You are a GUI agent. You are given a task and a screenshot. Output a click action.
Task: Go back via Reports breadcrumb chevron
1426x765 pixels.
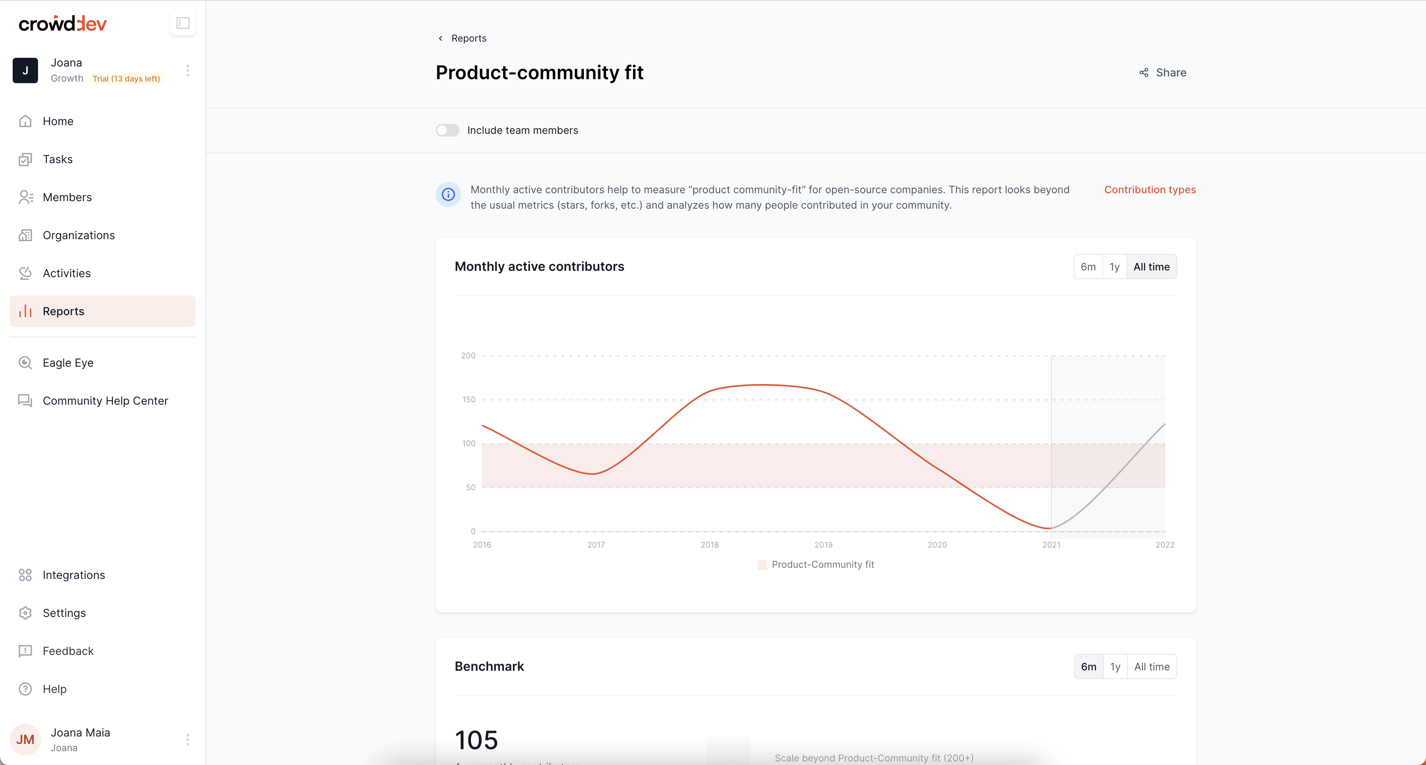coord(440,38)
